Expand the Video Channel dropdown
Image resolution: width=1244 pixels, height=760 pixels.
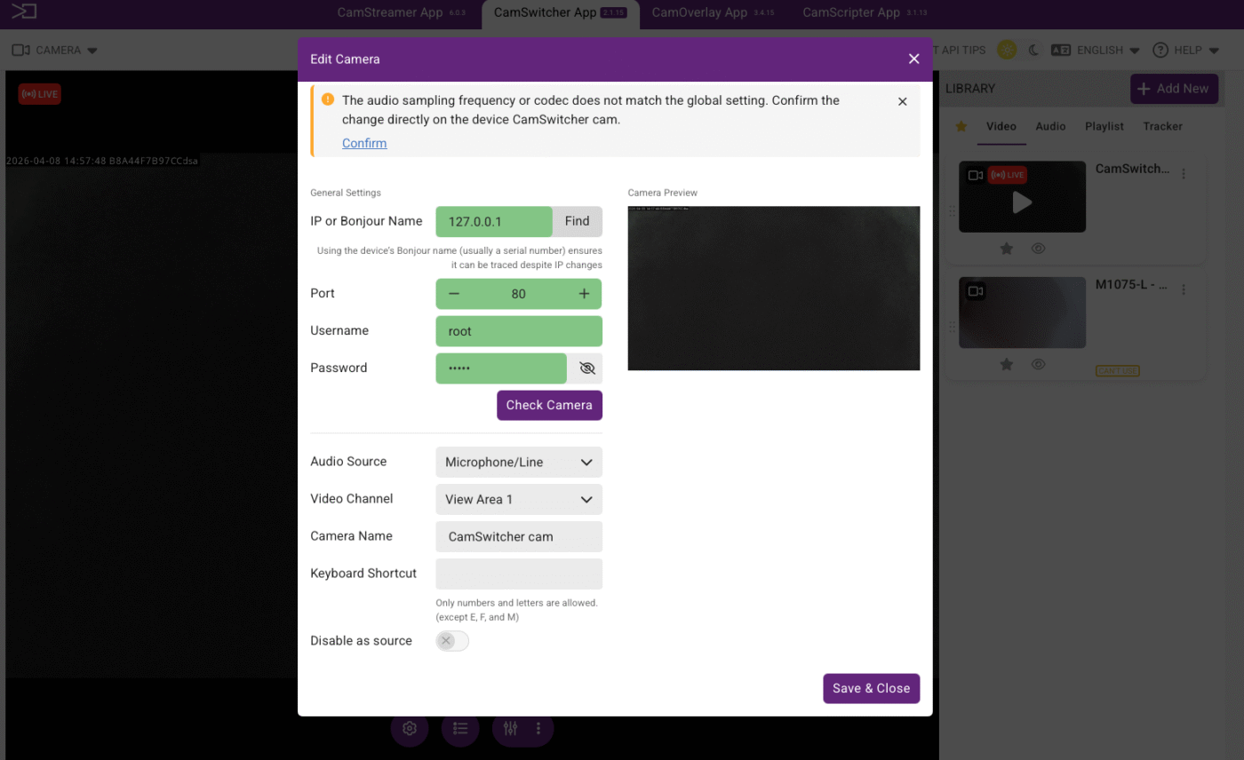click(519, 500)
